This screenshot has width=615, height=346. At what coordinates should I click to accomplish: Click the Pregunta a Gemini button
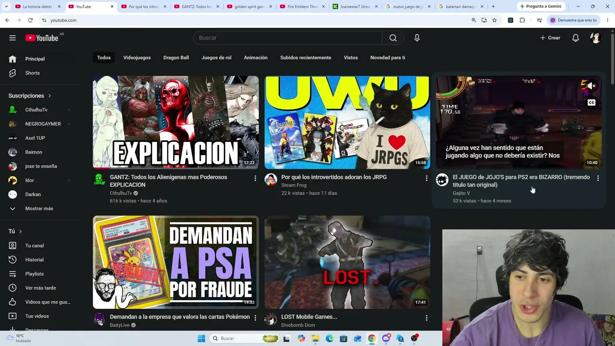pyautogui.click(x=540, y=6)
